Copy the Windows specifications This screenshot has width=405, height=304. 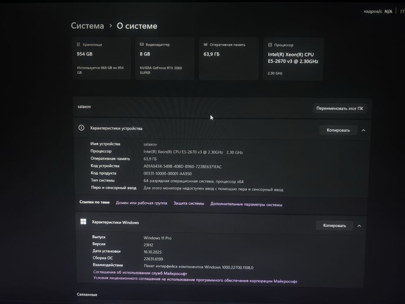click(334, 225)
